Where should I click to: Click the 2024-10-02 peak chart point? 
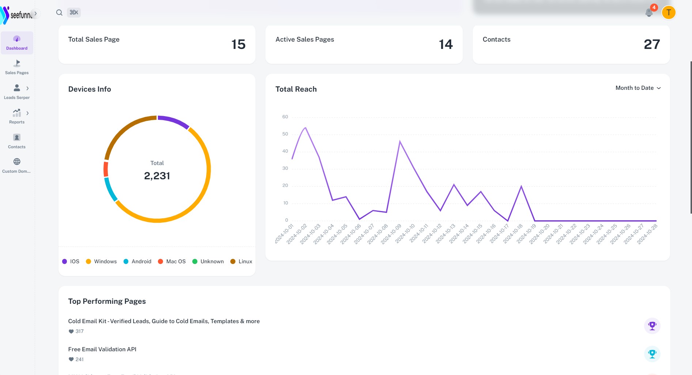click(306, 128)
